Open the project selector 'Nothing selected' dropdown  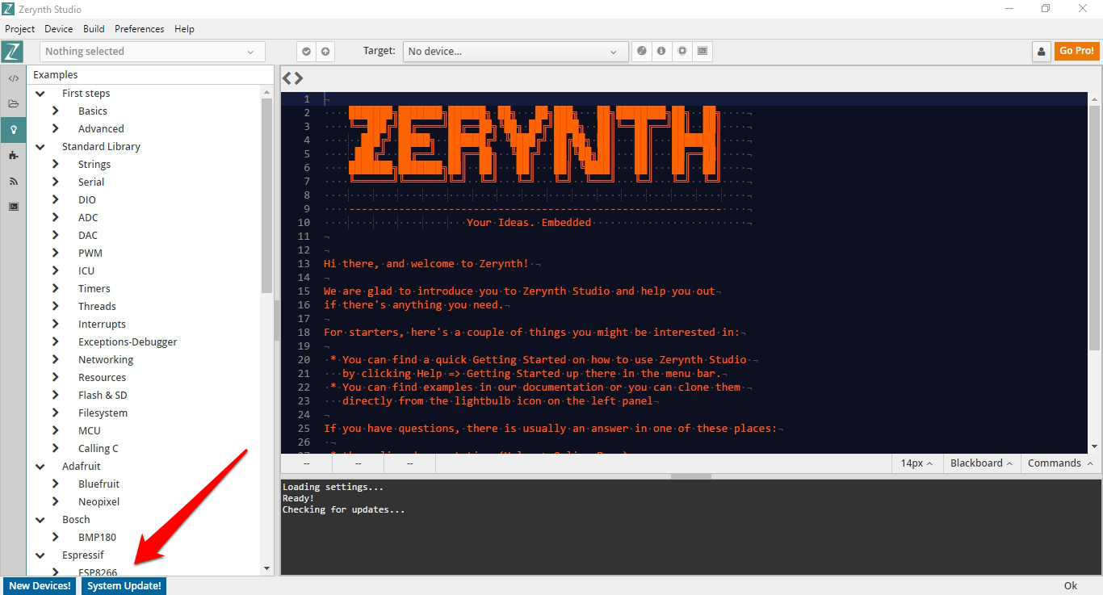[153, 52]
